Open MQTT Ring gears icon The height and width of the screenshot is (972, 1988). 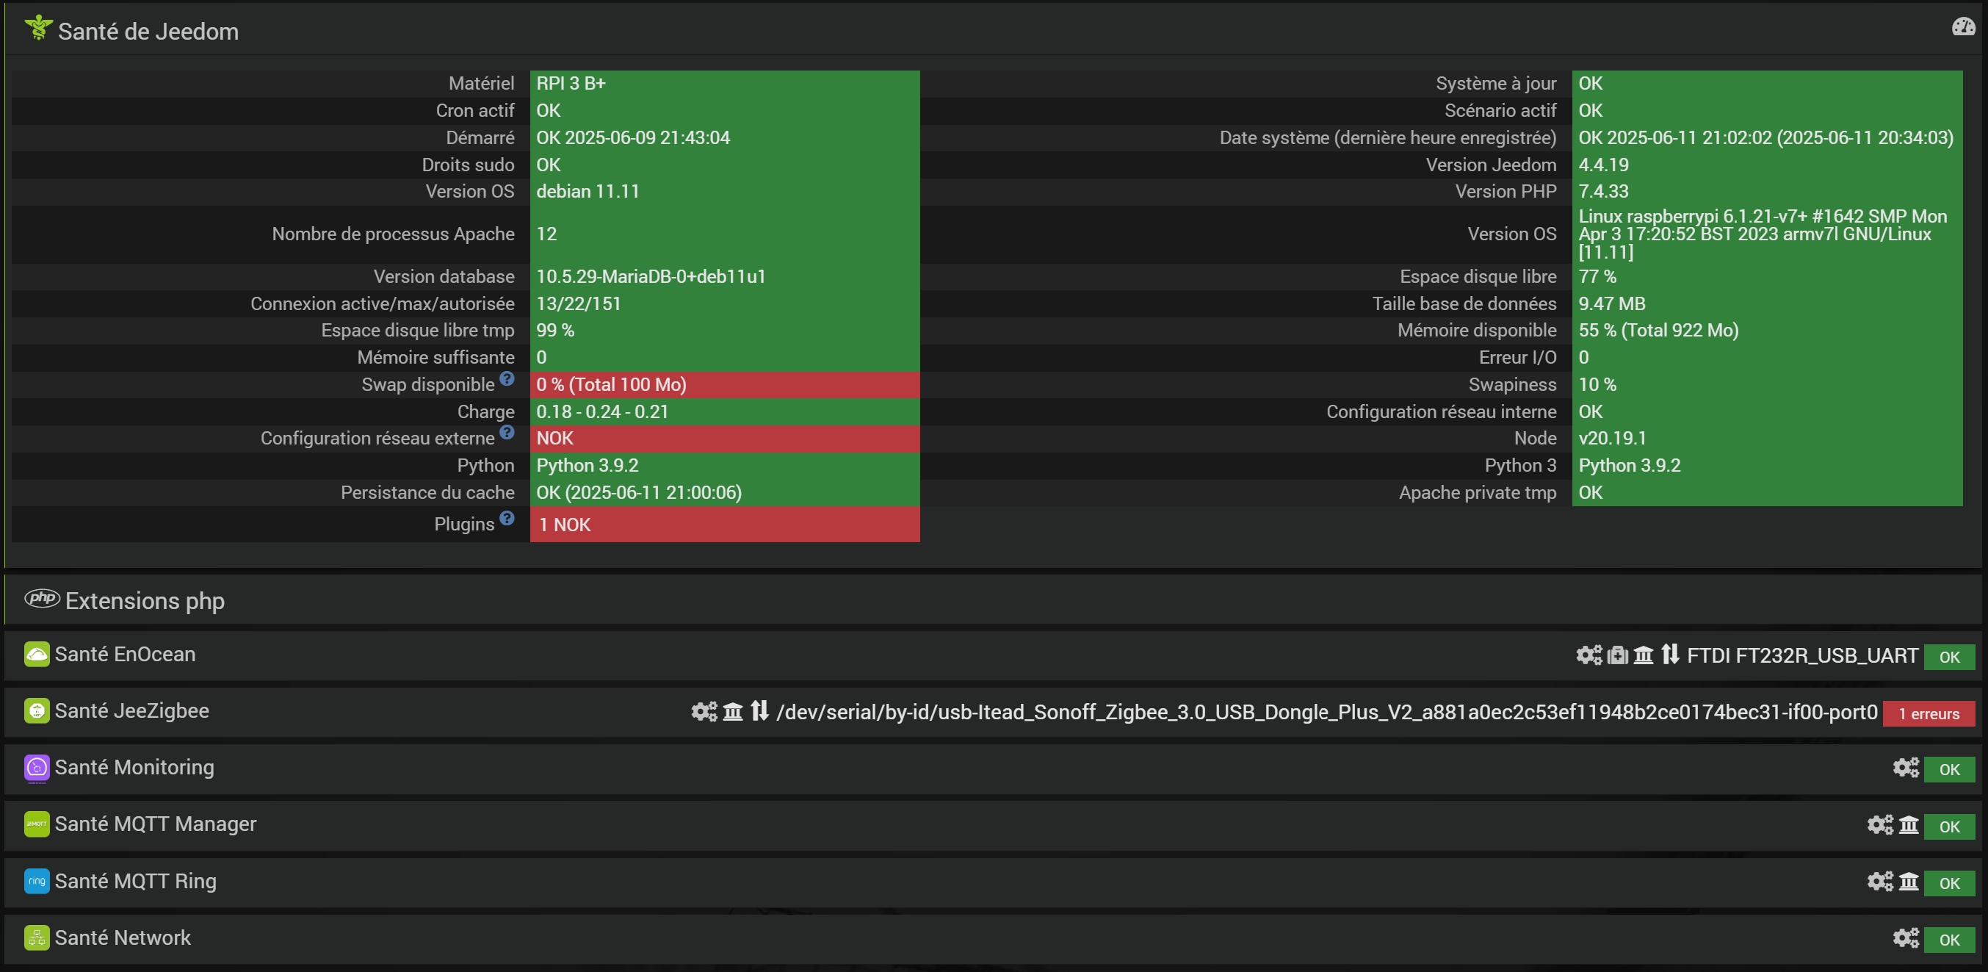tap(1881, 881)
